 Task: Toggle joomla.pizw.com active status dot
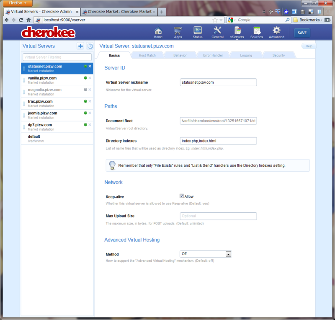(x=85, y=113)
